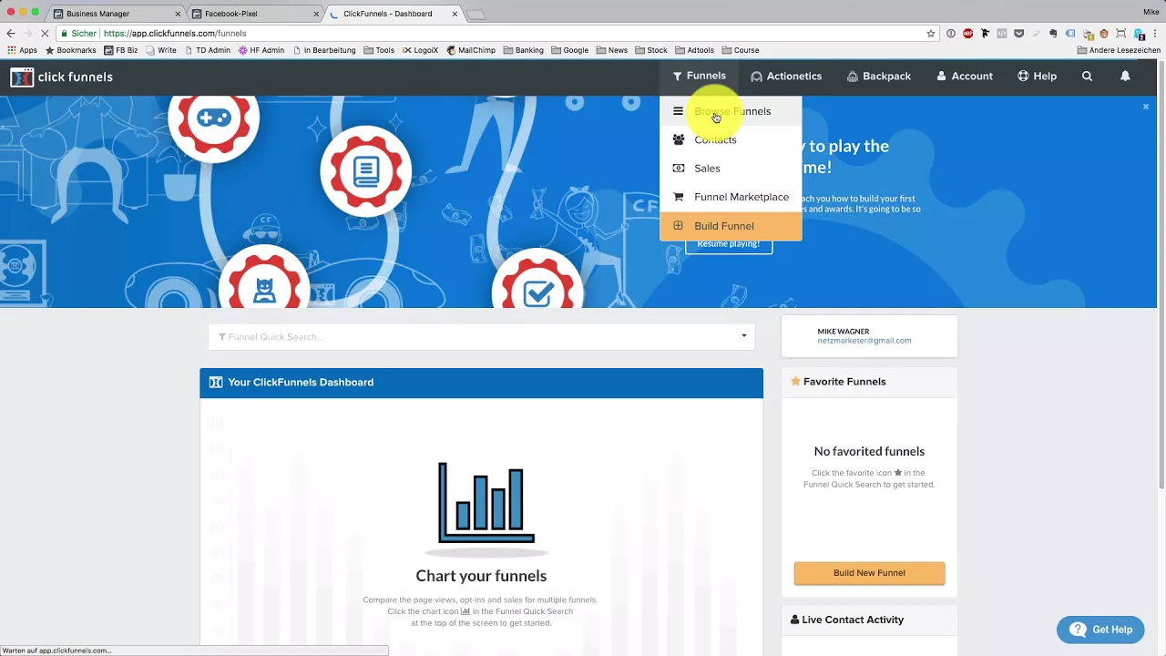Select Sales in the Funnels dropdown
Image resolution: width=1166 pixels, height=656 pixels.
[731, 169]
